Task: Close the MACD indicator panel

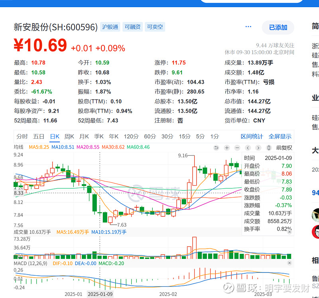Action: [289, 263]
